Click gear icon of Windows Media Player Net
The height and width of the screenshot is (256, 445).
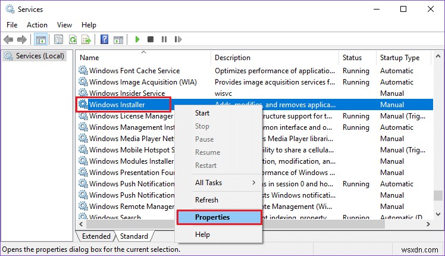83,138
